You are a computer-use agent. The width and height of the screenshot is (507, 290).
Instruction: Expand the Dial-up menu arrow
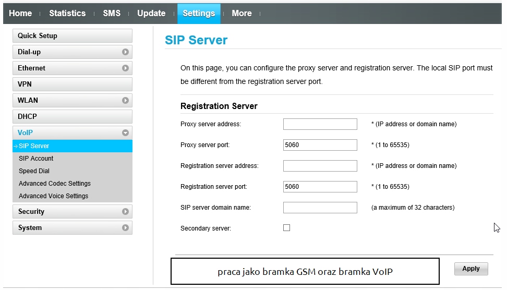125,52
